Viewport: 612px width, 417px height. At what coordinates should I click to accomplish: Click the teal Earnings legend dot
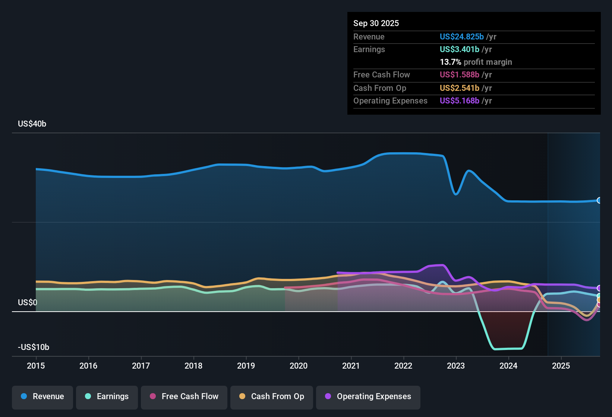pyautogui.click(x=88, y=397)
